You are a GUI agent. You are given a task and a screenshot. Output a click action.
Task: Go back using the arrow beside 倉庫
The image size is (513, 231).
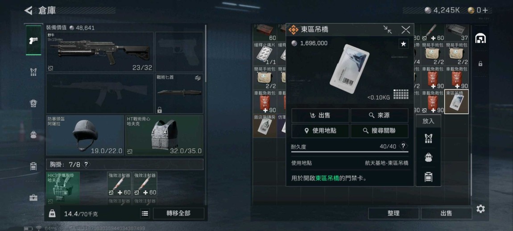click(x=29, y=10)
